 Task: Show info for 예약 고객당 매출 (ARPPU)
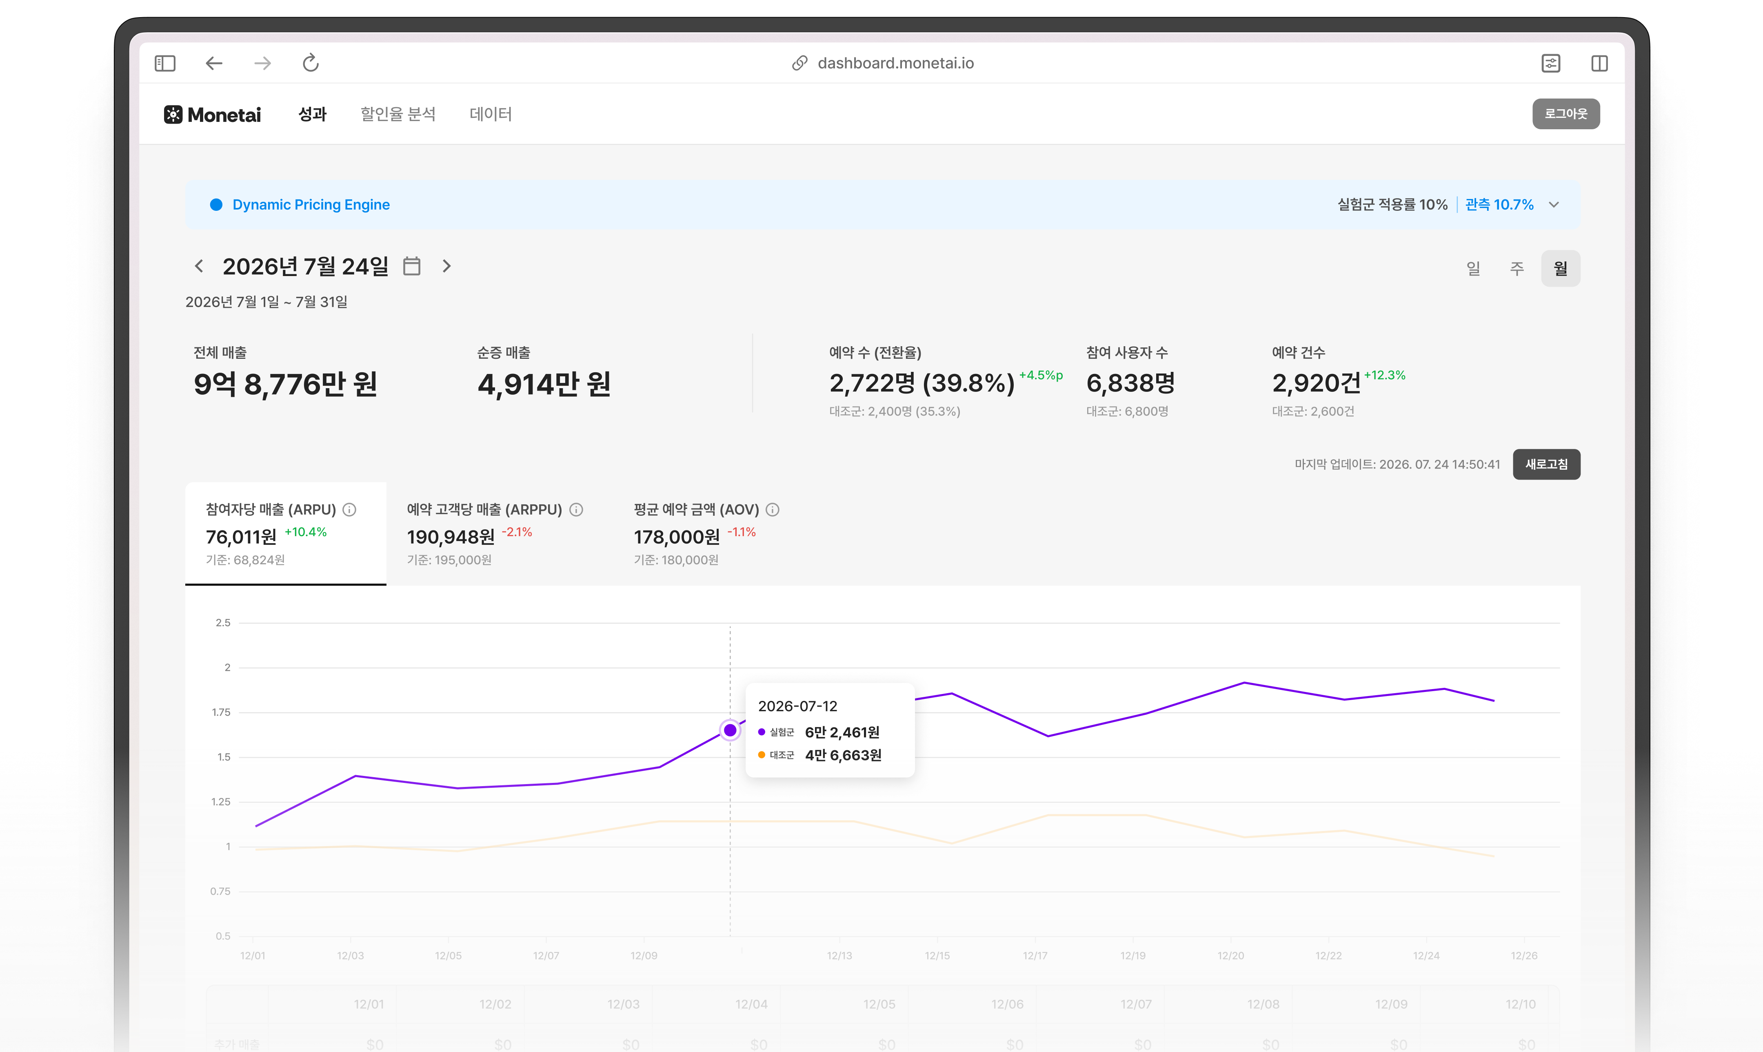coord(576,510)
